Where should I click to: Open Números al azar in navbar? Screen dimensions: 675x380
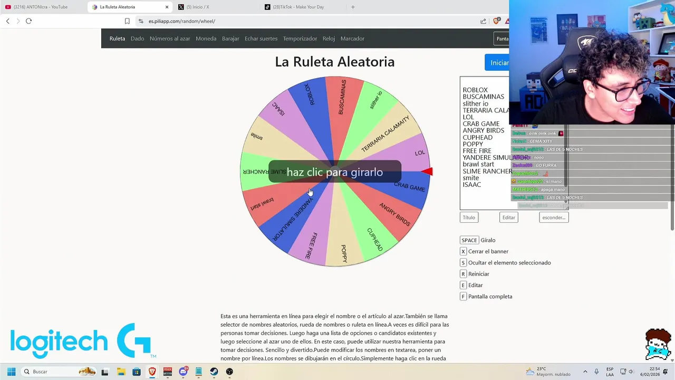[x=170, y=39]
